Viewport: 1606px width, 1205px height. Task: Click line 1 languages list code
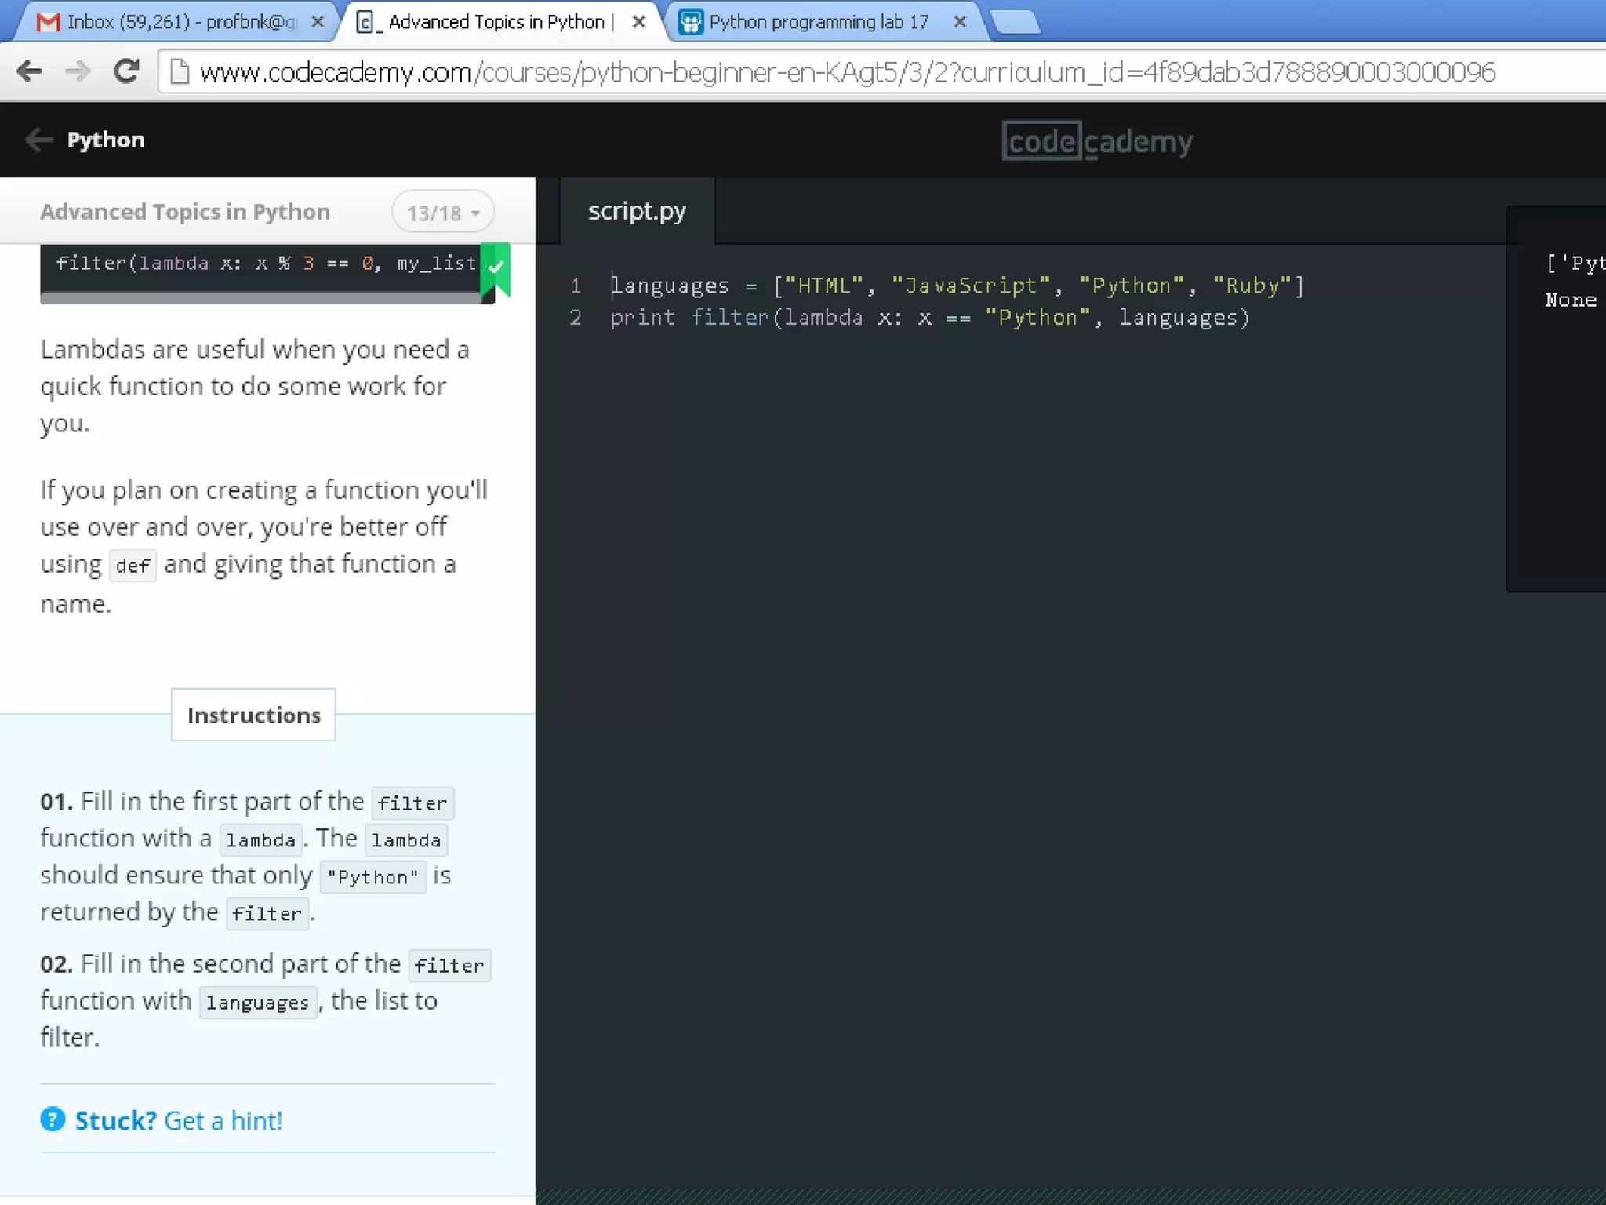point(957,286)
